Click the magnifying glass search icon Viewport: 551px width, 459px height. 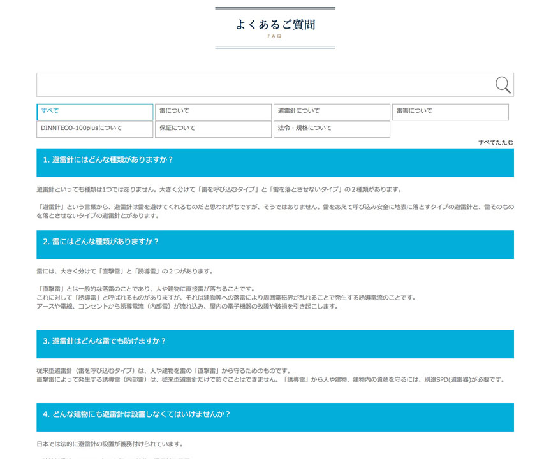click(x=503, y=85)
